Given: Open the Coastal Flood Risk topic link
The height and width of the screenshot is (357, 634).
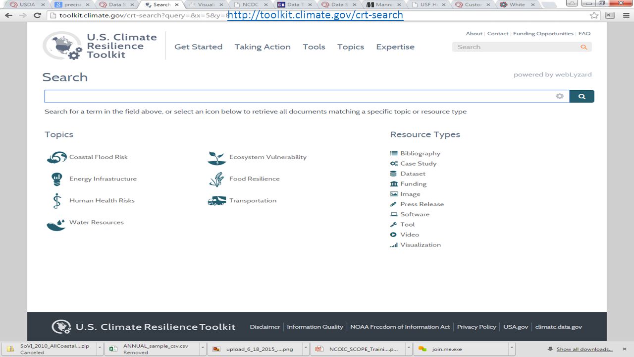Looking at the screenshot, I should coord(99,157).
